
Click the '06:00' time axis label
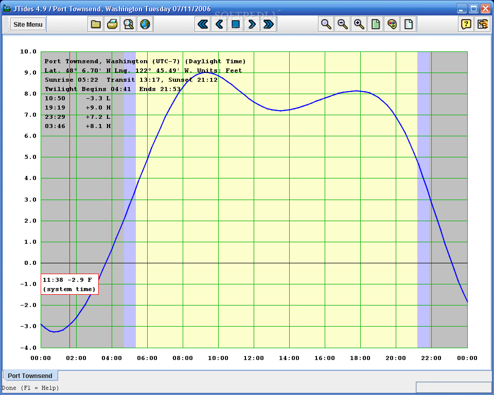(147, 358)
